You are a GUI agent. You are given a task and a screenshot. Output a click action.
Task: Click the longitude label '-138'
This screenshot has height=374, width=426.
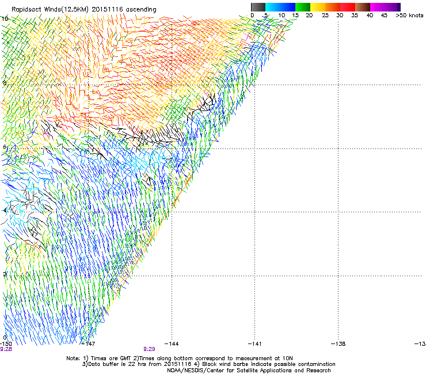(338, 344)
